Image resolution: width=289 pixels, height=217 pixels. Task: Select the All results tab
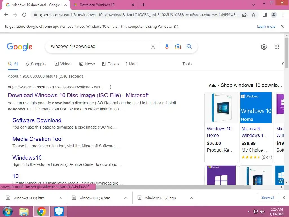[x=13, y=64]
